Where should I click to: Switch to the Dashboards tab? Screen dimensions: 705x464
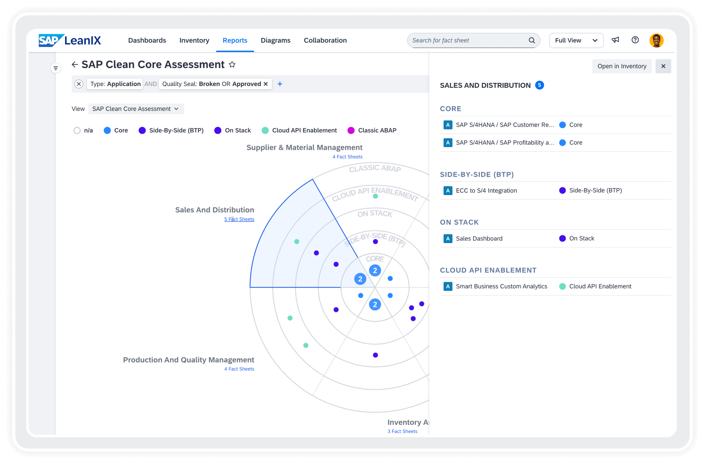pyautogui.click(x=147, y=40)
